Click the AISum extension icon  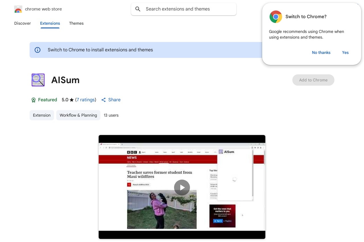click(x=38, y=80)
